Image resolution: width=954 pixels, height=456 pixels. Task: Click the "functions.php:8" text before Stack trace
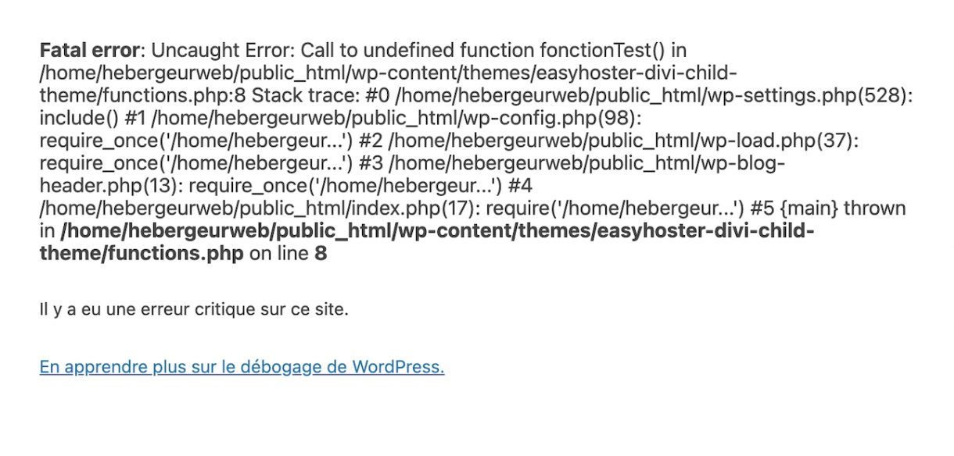coord(172,96)
